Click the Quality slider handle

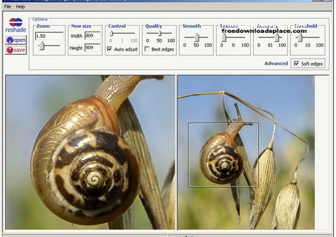click(x=160, y=34)
